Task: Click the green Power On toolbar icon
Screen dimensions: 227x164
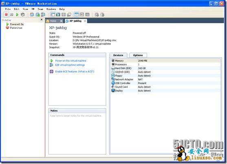Action: (17, 15)
